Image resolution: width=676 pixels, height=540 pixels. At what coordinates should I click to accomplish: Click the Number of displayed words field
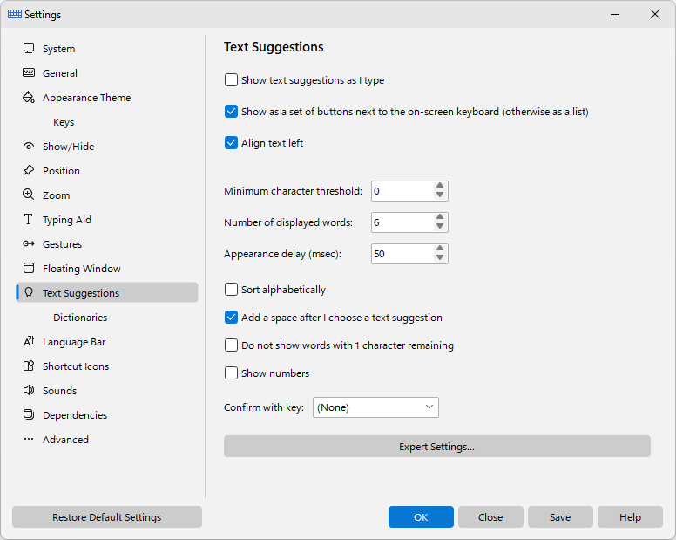(402, 222)
